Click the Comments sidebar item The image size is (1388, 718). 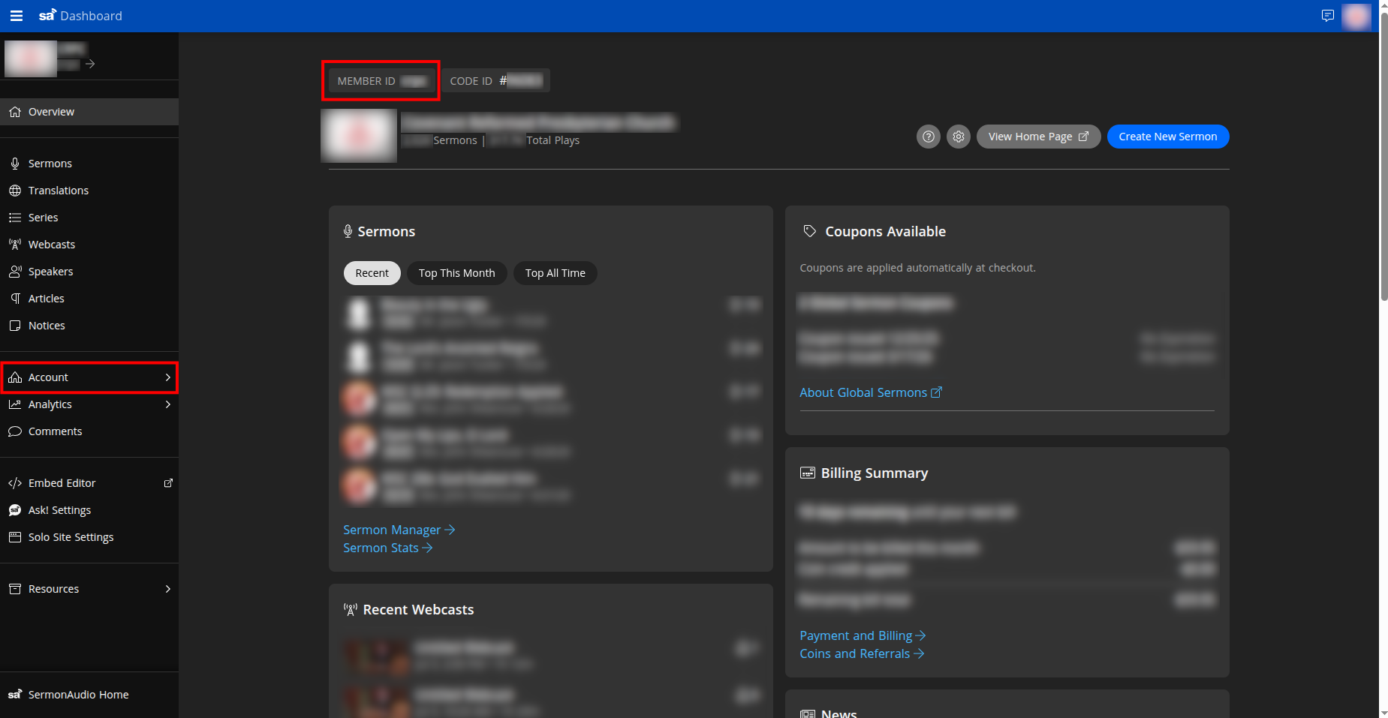click(x=89, y=431)
